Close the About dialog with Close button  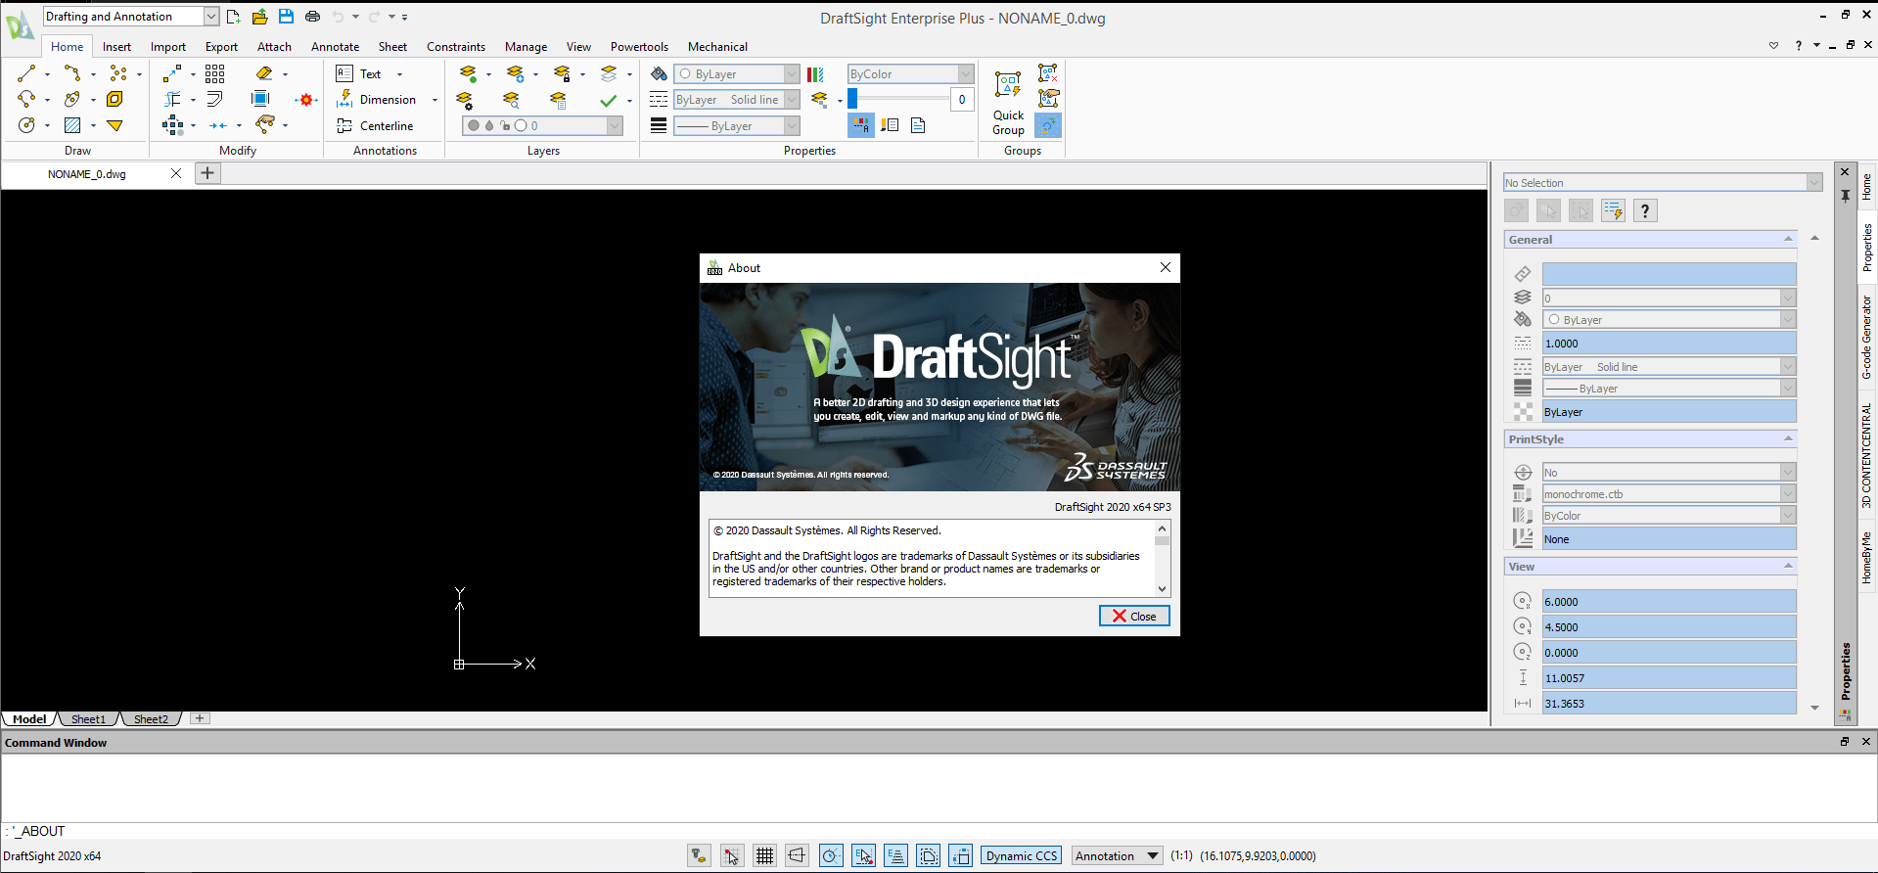tap(1134, 616)
